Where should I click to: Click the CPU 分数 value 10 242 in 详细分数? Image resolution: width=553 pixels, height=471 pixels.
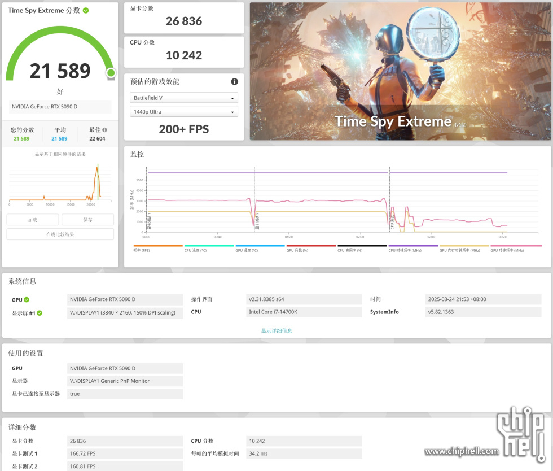[x=304, y=441]
